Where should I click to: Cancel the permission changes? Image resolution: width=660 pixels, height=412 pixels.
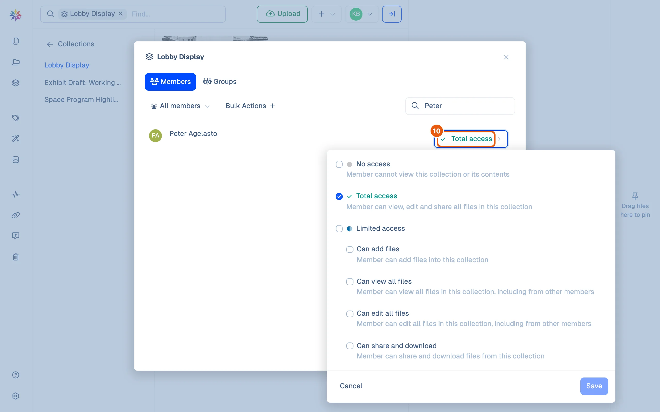click(351, 386)
